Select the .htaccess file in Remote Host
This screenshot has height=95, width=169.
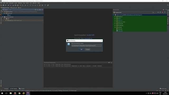point(119,29)
